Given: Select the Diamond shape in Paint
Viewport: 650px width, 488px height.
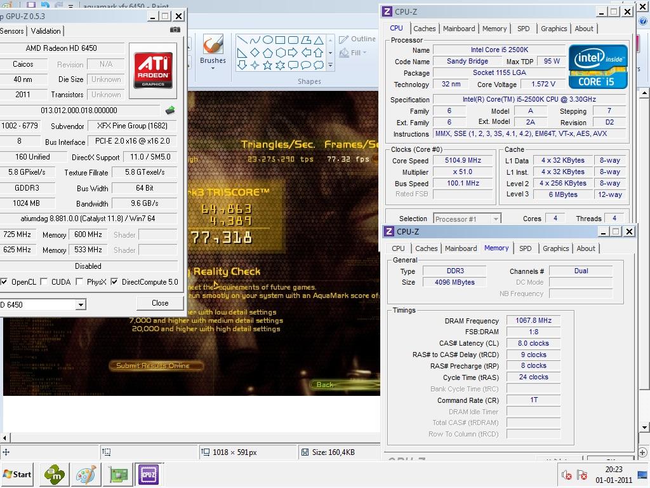Looking at the screenshot, I should [x=255, y=53].
